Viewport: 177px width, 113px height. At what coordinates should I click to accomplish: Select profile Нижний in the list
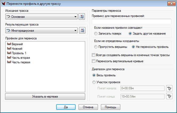coord(17,49)
